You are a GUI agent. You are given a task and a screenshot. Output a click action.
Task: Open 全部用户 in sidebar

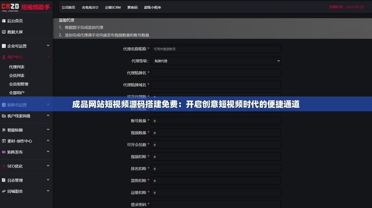(17, 93)
